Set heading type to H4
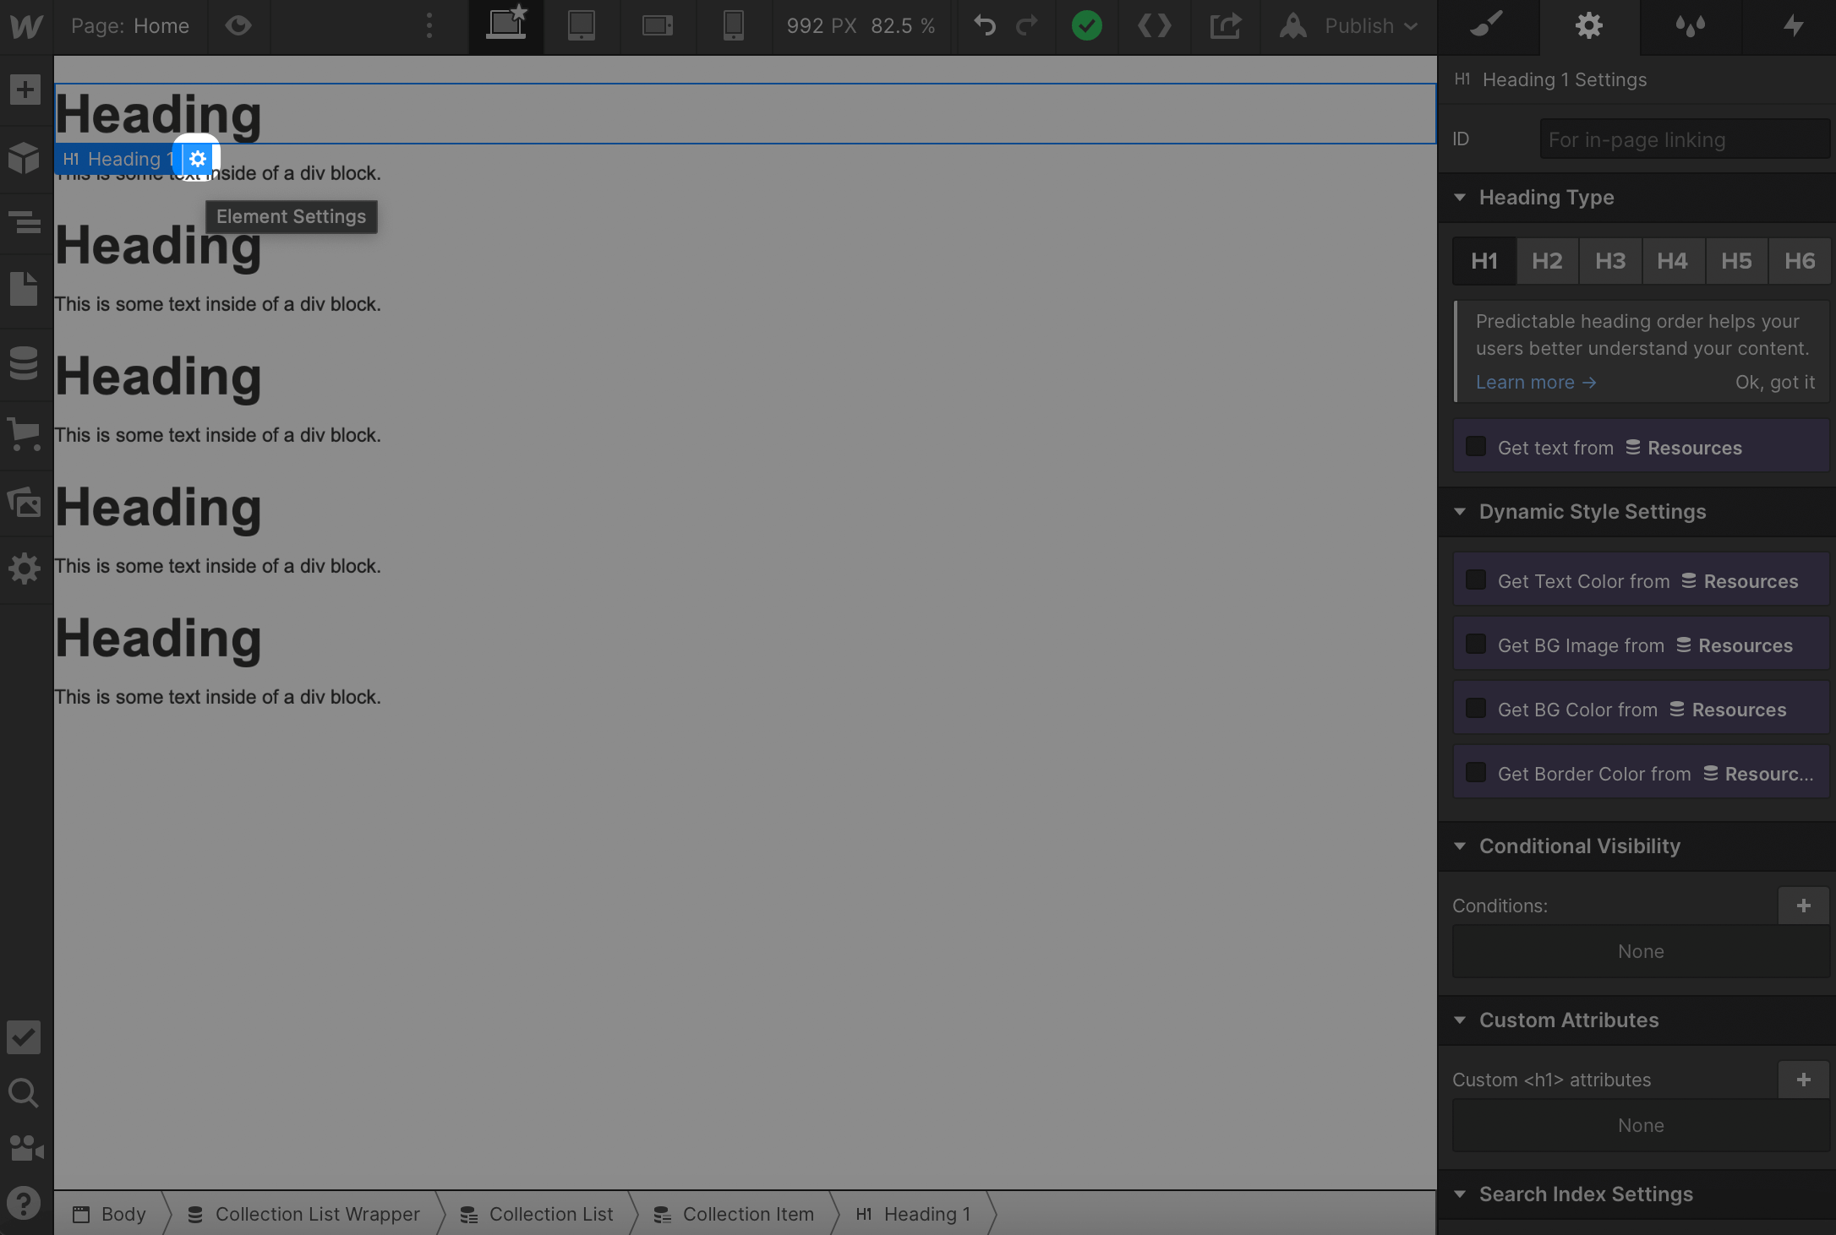 pyautogui.click(x=1673, y=261)
